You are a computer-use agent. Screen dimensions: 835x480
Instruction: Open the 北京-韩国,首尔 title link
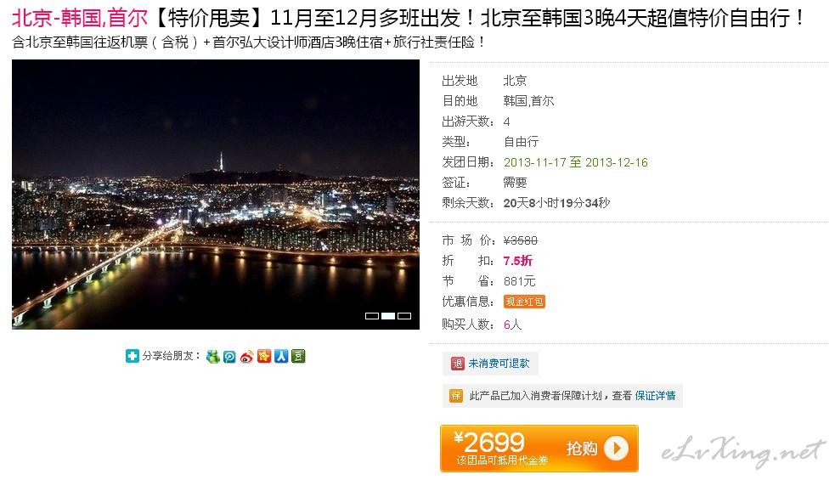point(79,18)
